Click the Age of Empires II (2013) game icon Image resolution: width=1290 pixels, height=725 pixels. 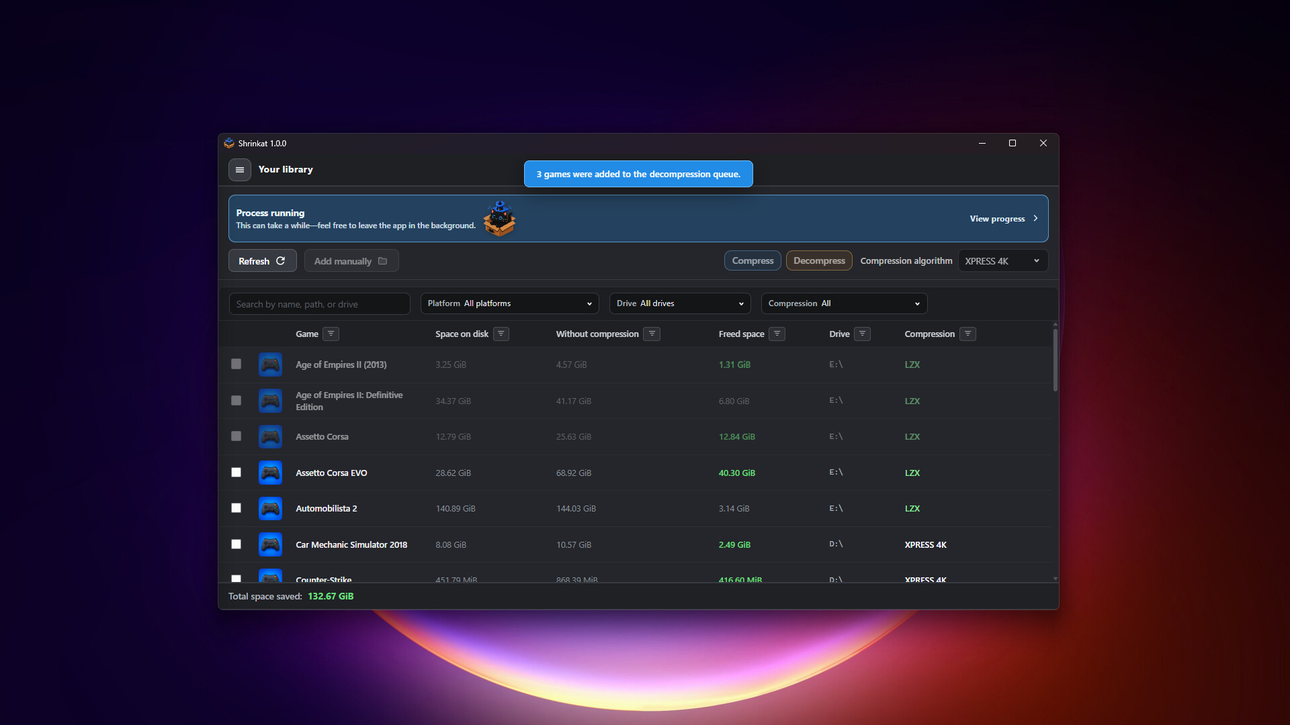270,365
